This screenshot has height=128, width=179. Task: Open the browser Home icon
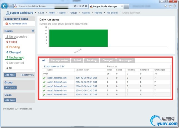pos(166,6)
